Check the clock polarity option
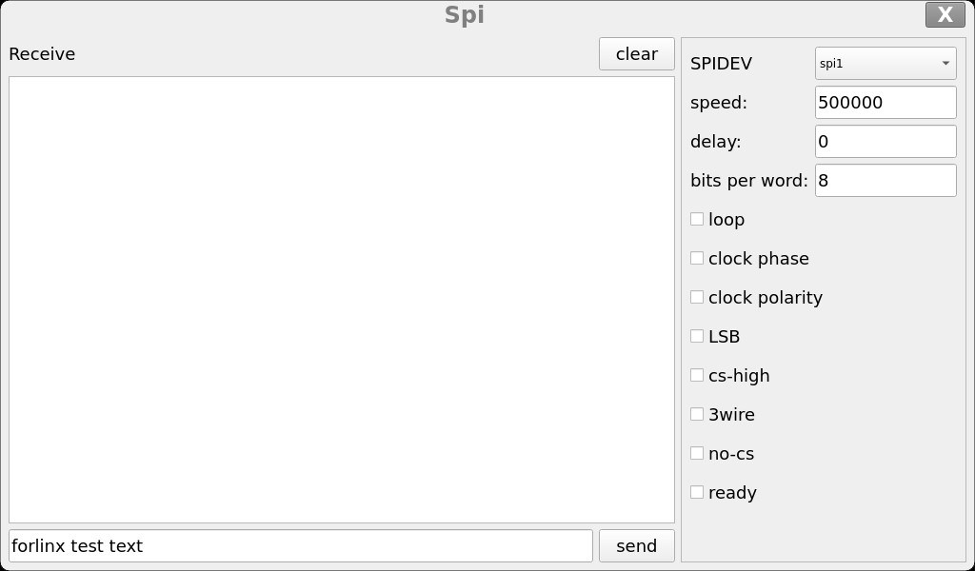Screen dimensions: 975x571 [697, 298]
